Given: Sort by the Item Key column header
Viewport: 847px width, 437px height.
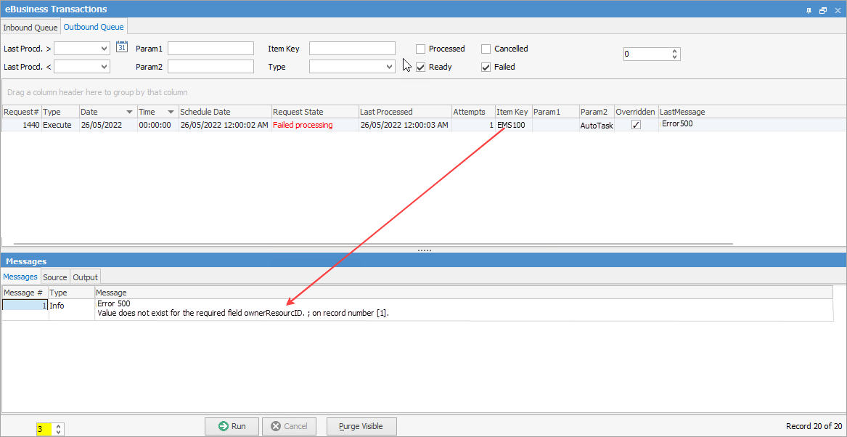Looking at the screenshot, I should point(514,112).
